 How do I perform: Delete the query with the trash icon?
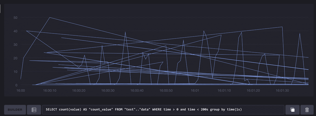[307, 110]
